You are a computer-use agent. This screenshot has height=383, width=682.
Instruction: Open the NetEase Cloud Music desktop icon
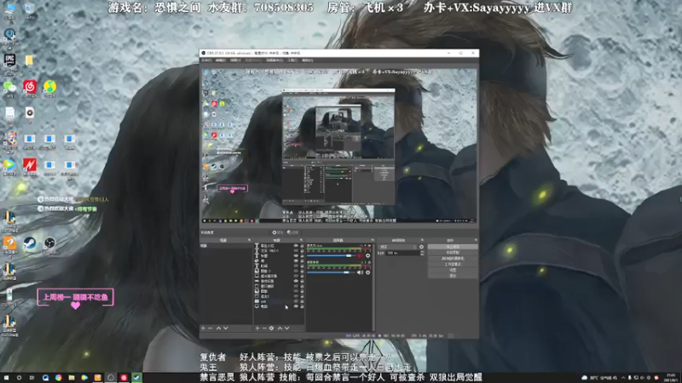click(x=30, y=87)
